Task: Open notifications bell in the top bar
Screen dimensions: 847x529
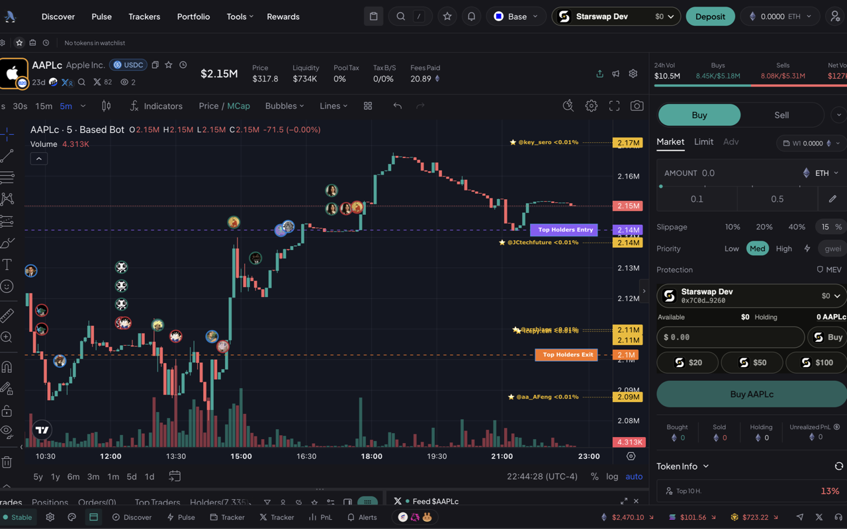Action: 471,17
